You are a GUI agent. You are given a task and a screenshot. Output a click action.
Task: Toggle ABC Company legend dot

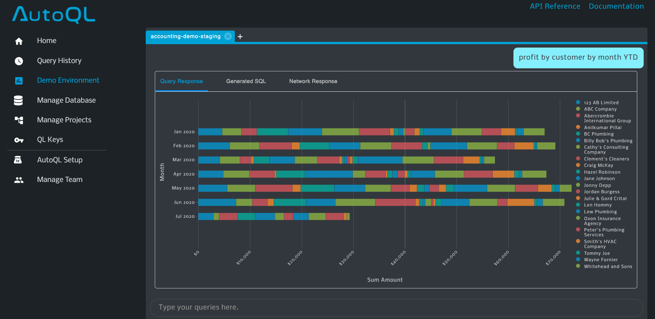pyautogui.click(x=578, y=109)
